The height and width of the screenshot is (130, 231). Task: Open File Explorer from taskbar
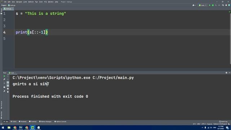[9, 127]
